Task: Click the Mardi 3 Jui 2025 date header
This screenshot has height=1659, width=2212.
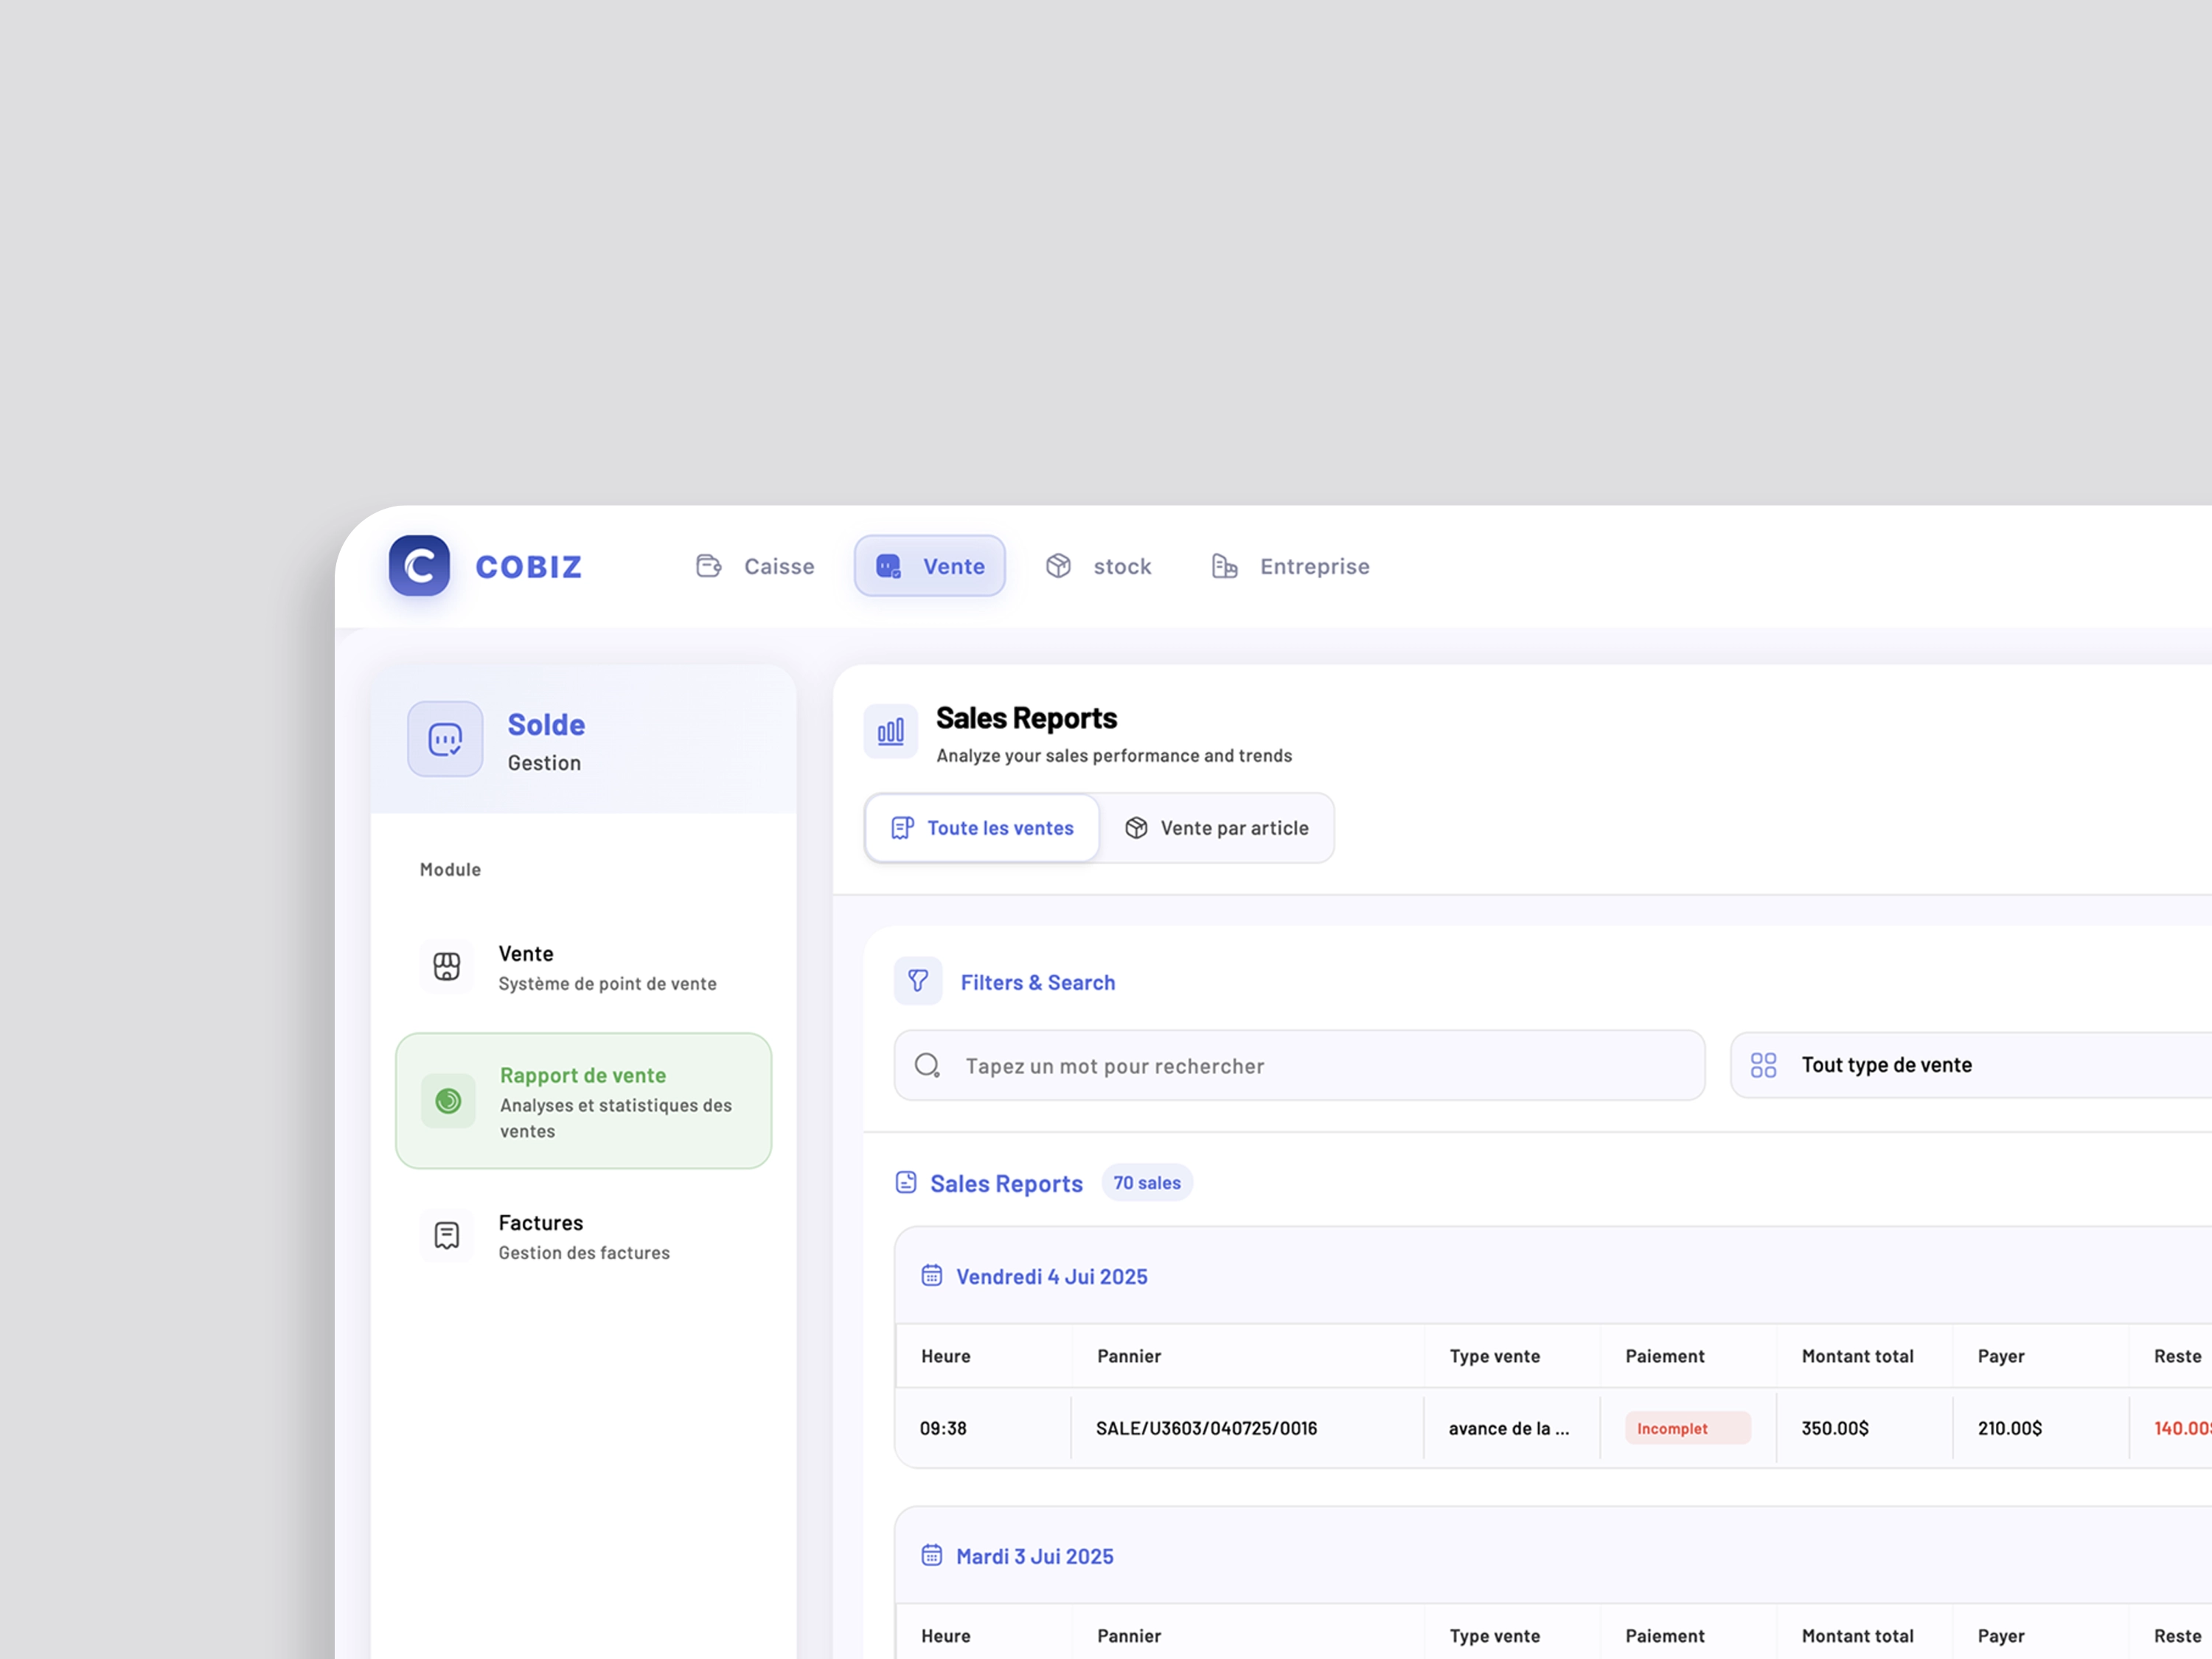Action: [1035, 1557]
